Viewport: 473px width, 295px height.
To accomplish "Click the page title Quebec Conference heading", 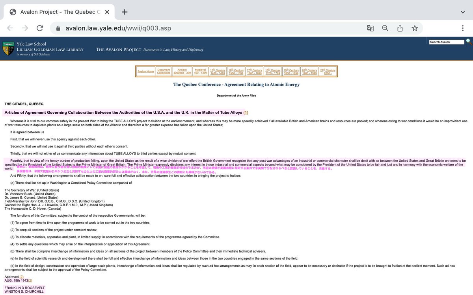I will click(236, 85).
